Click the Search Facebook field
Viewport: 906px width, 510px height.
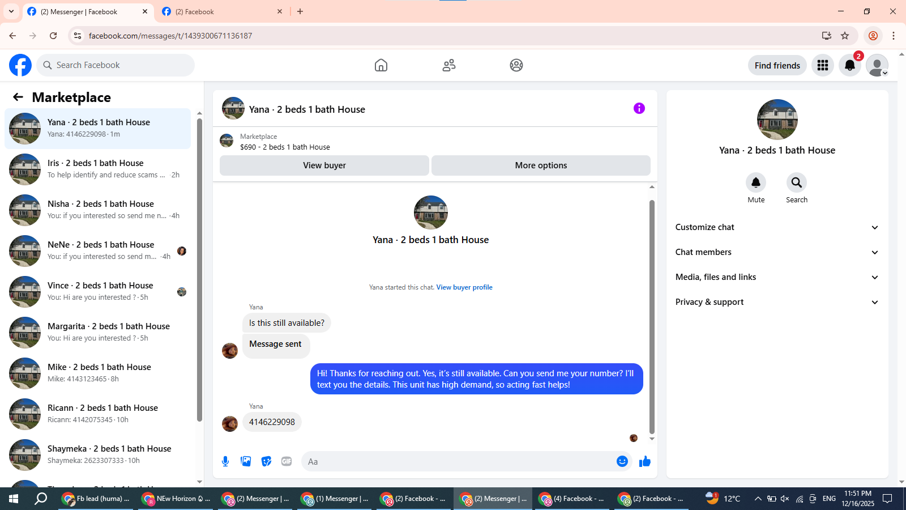[116, 65]
